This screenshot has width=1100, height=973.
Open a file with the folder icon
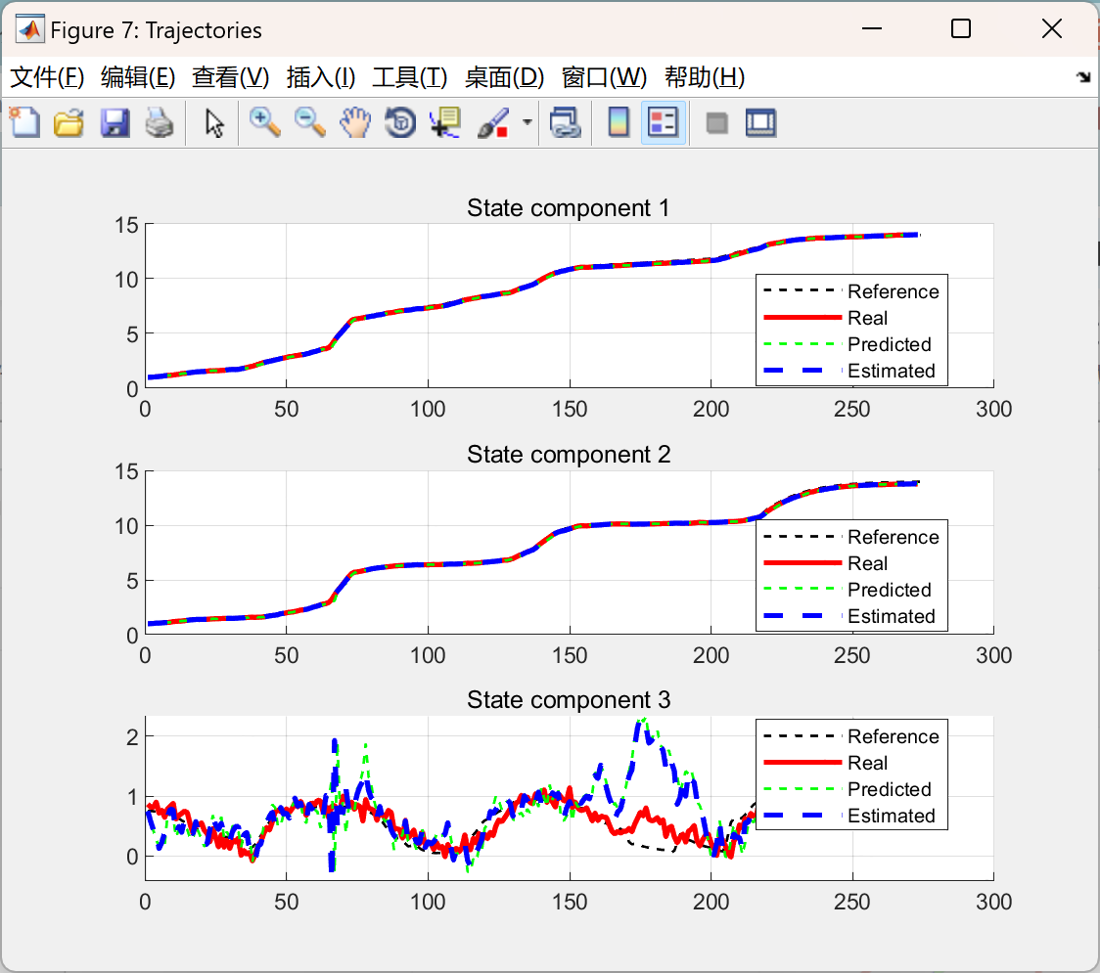pos(69,122)
